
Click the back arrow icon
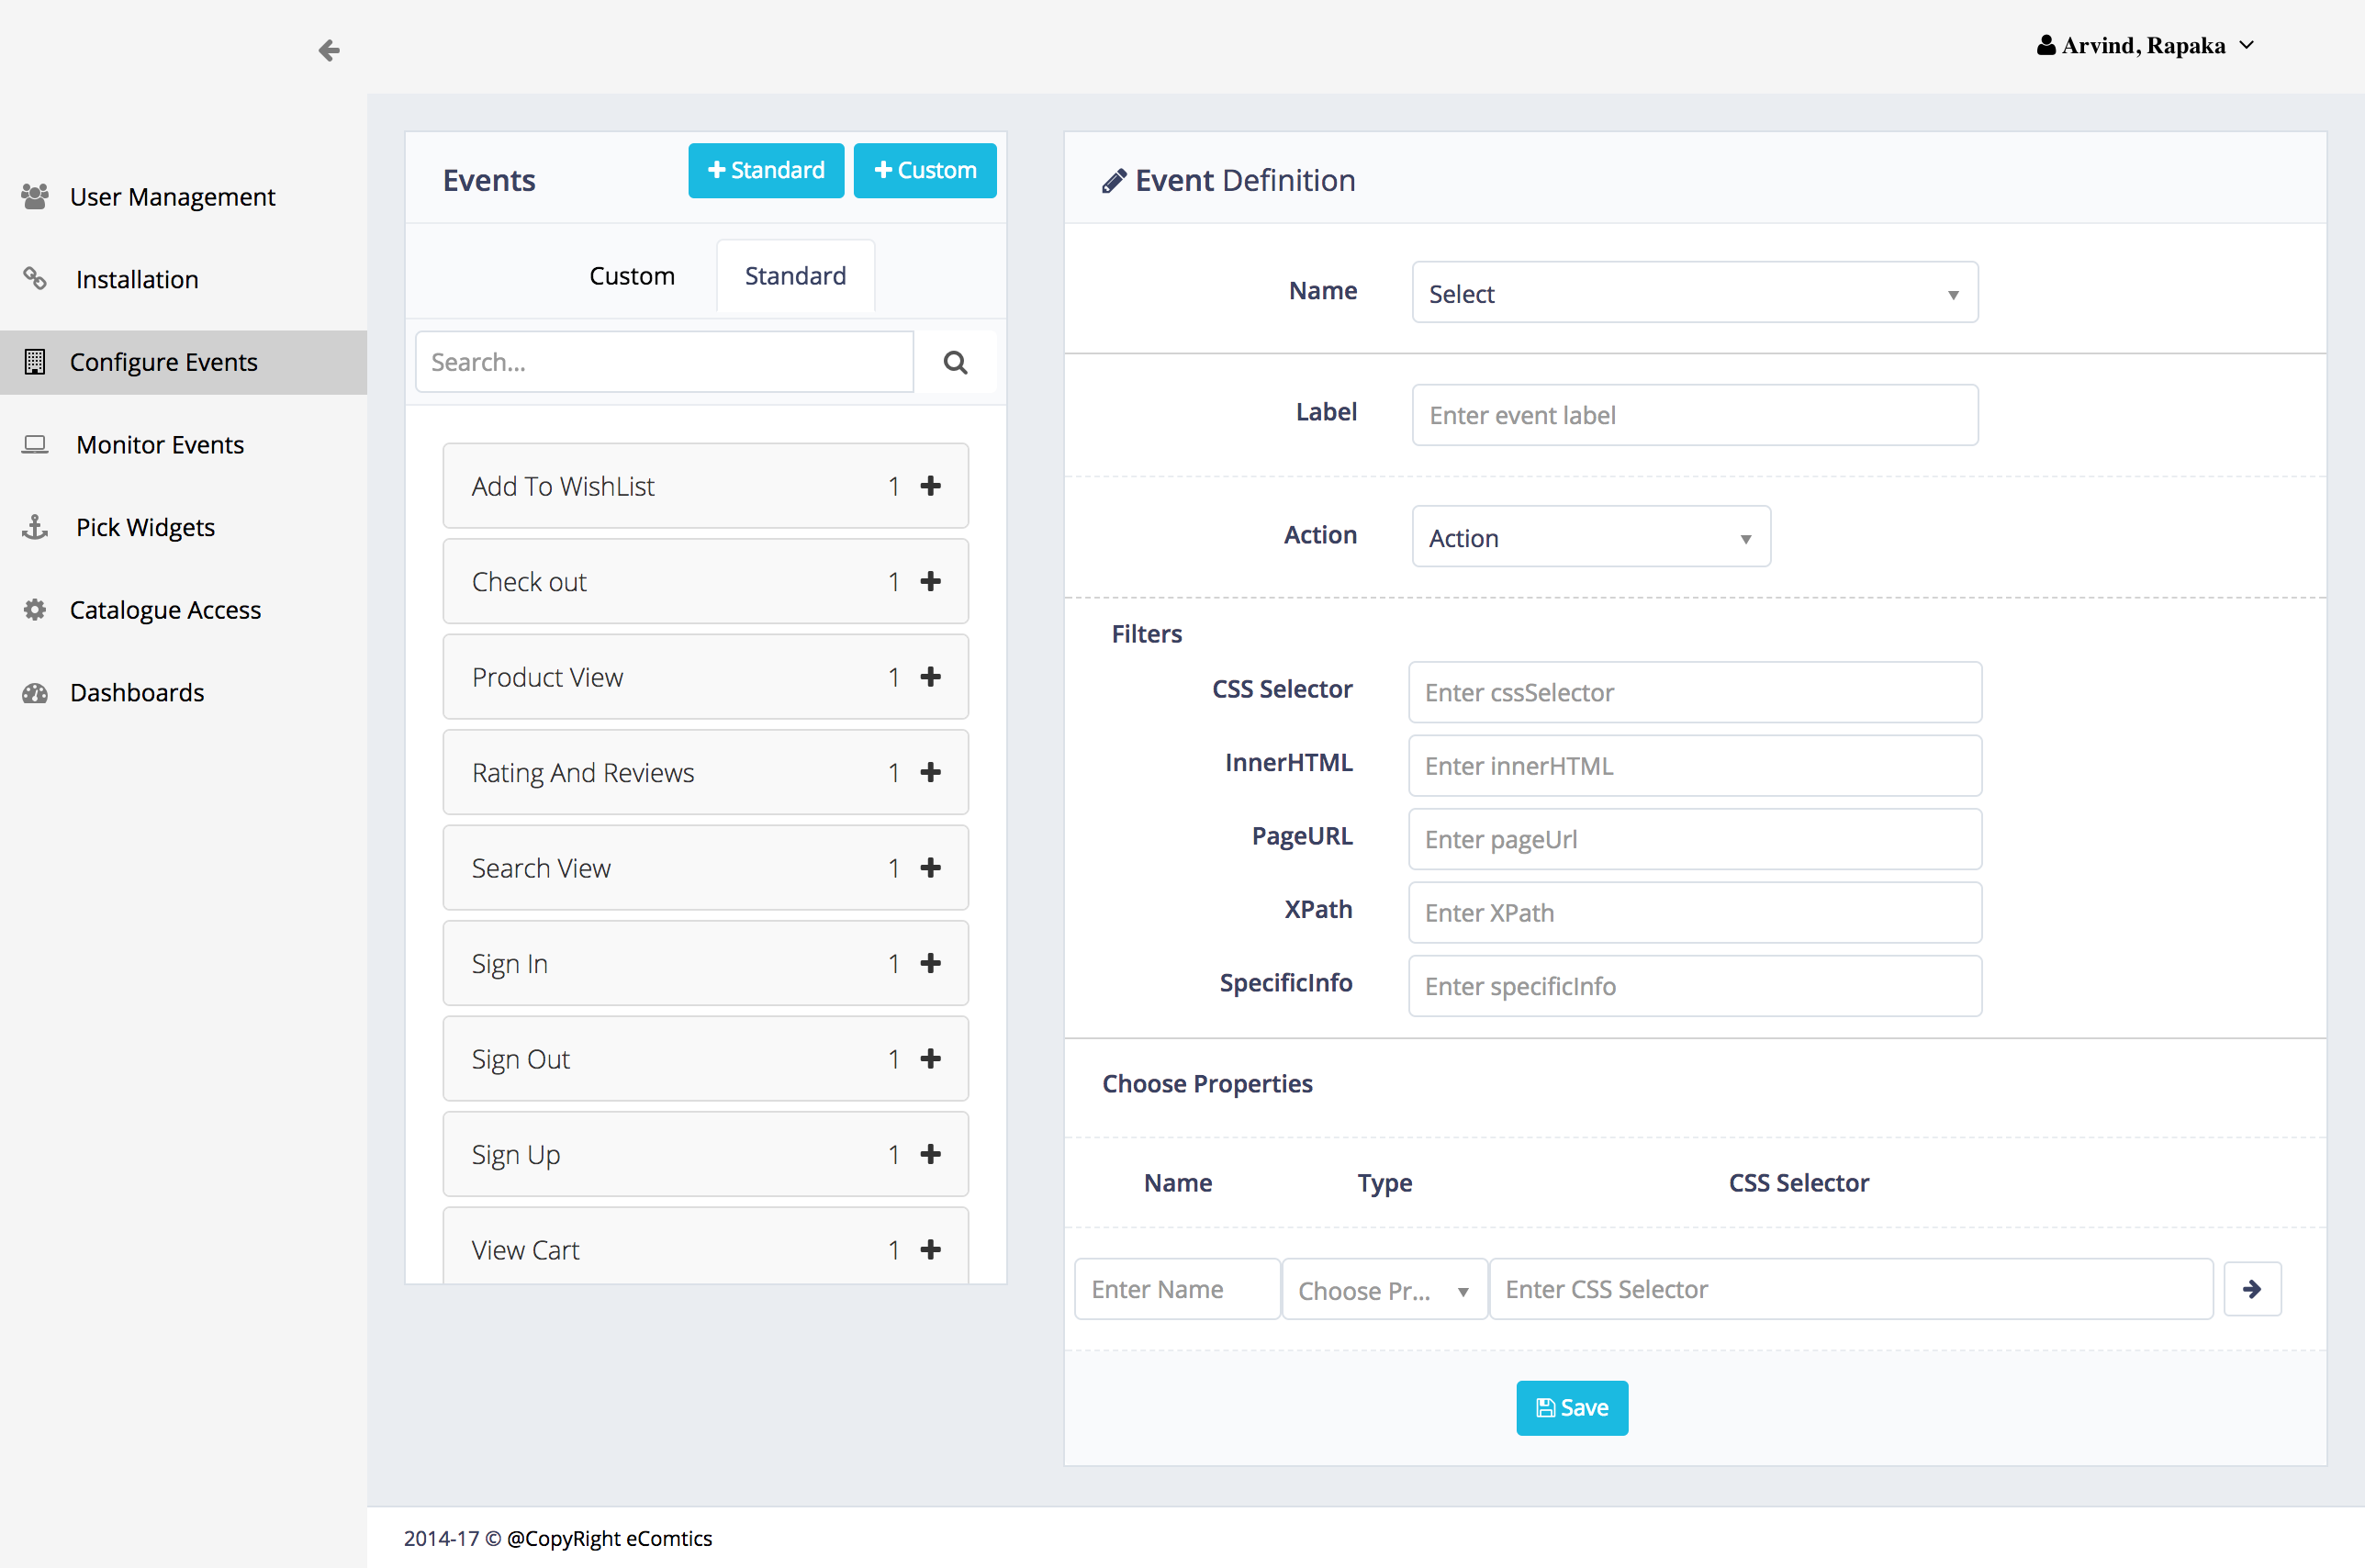[329, 50]
